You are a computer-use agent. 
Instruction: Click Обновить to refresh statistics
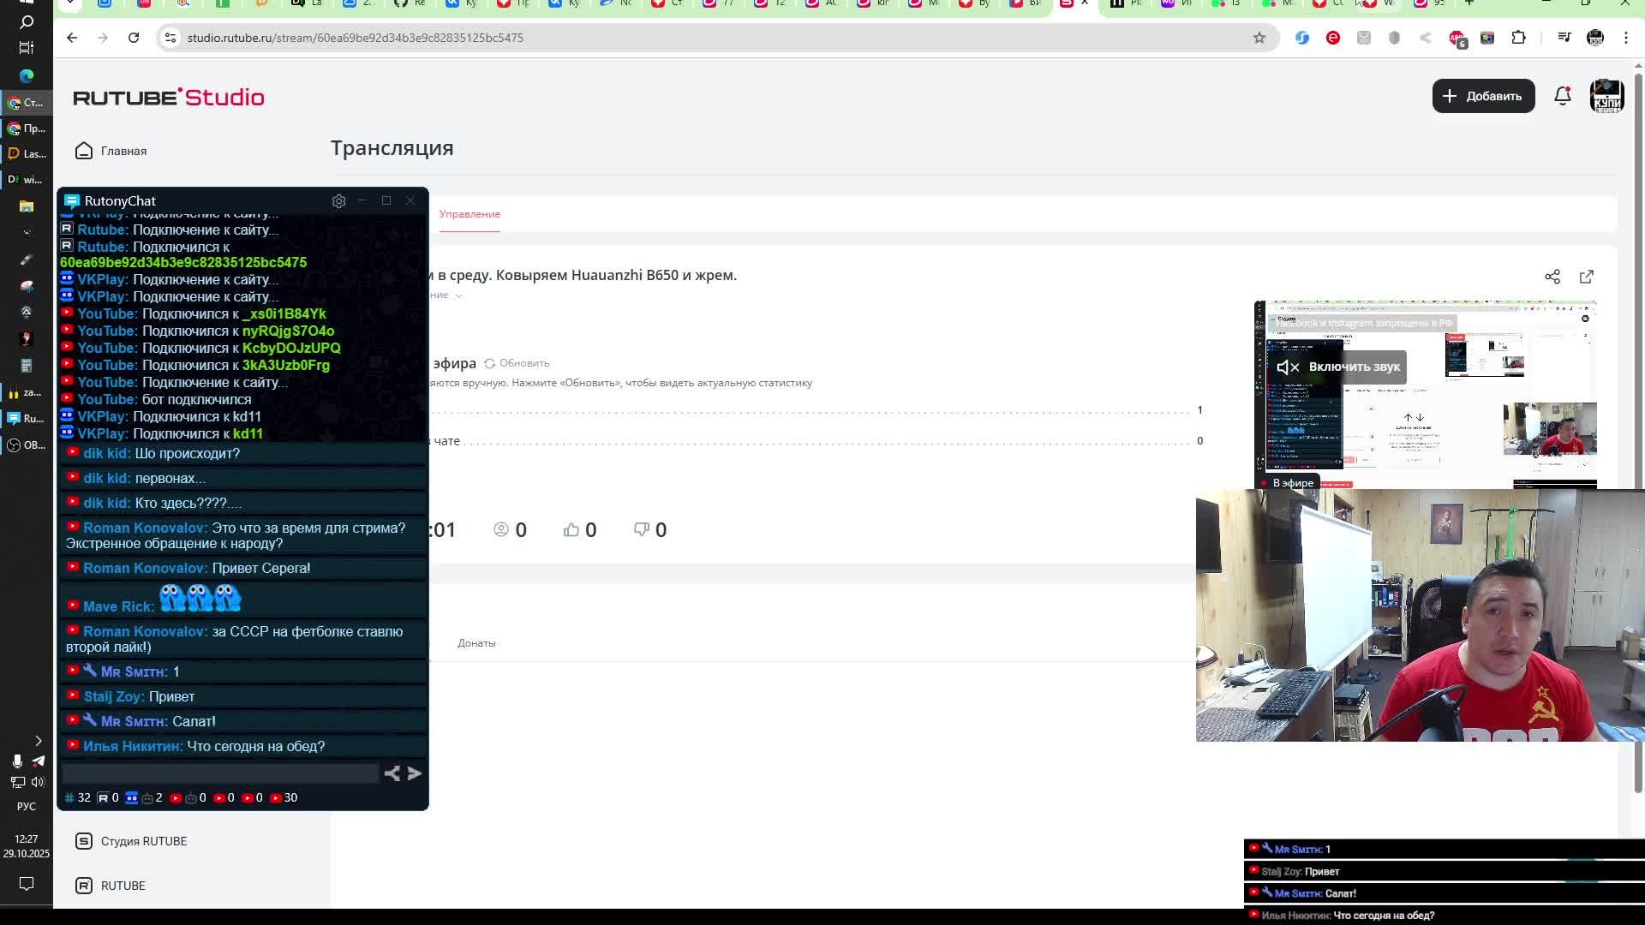point(517,363)
